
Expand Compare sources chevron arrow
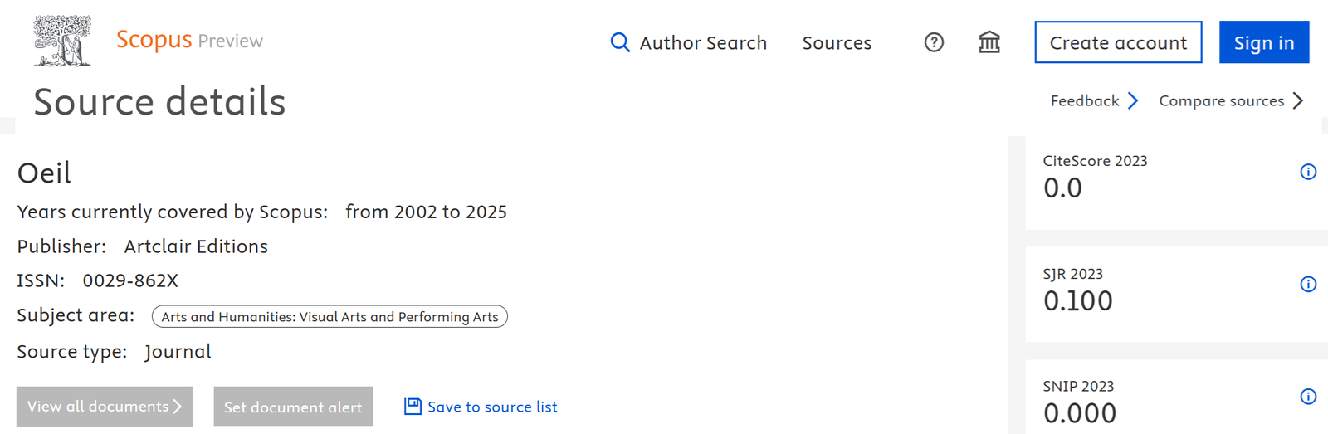point(1298,100)
